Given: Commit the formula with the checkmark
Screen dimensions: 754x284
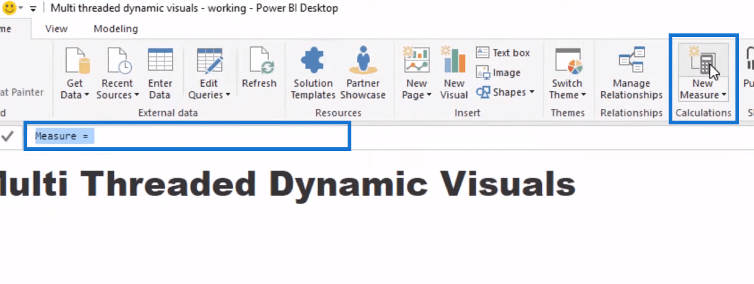Looking at the screenshot, I should point(8,137).
